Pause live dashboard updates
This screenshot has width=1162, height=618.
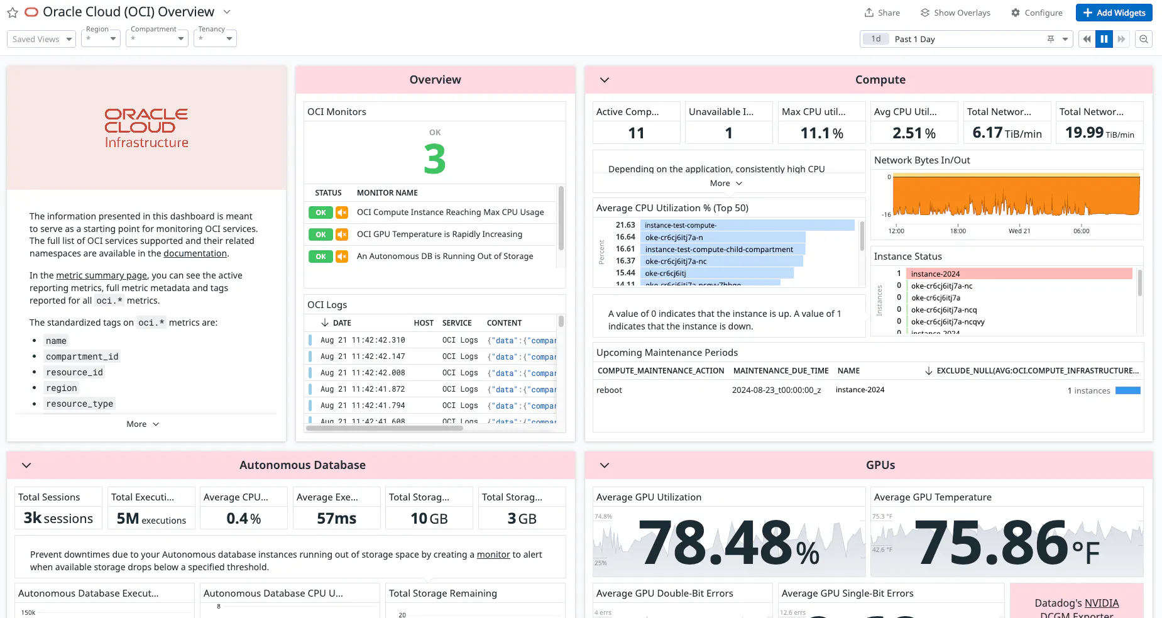(x=1104, y=39)
